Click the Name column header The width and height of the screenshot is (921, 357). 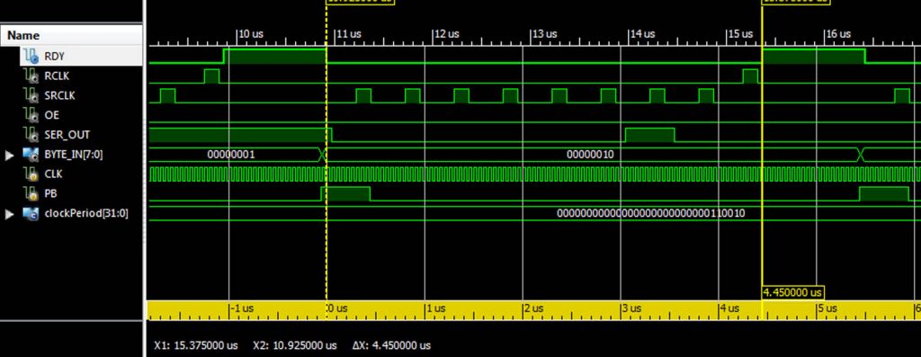coord(70,35)
